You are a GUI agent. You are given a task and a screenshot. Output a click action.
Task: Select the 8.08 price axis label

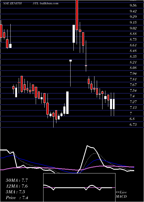point(133,68)
